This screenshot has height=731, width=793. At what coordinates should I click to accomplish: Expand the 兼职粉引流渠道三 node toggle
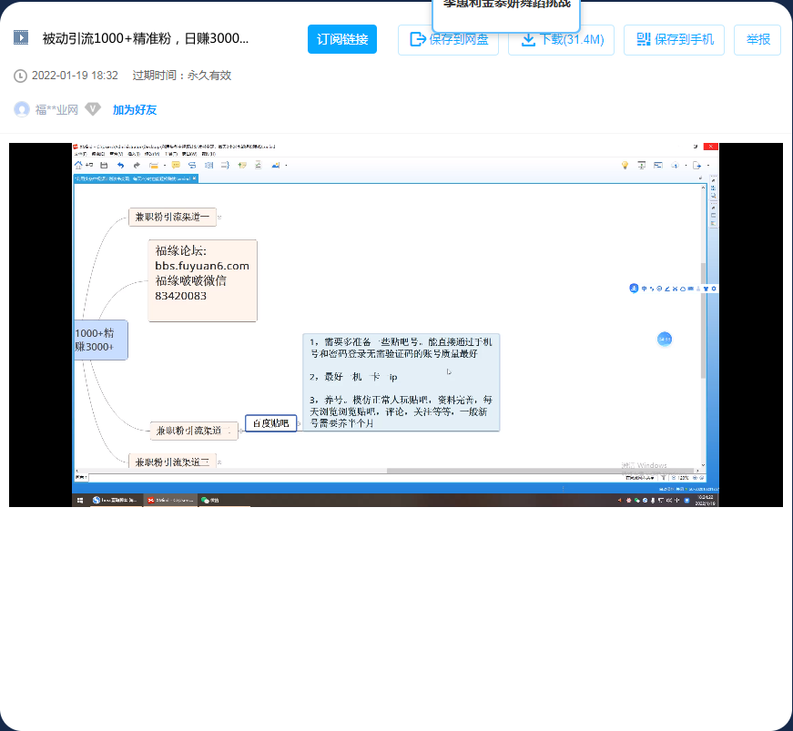click(219, 462)
